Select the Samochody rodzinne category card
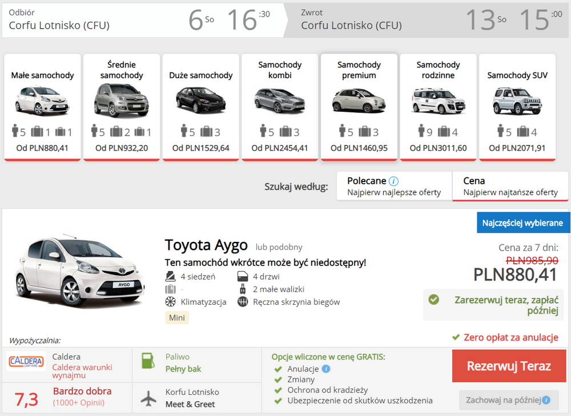The height and width of the screenshot is (416, 571). click(438, 107)
